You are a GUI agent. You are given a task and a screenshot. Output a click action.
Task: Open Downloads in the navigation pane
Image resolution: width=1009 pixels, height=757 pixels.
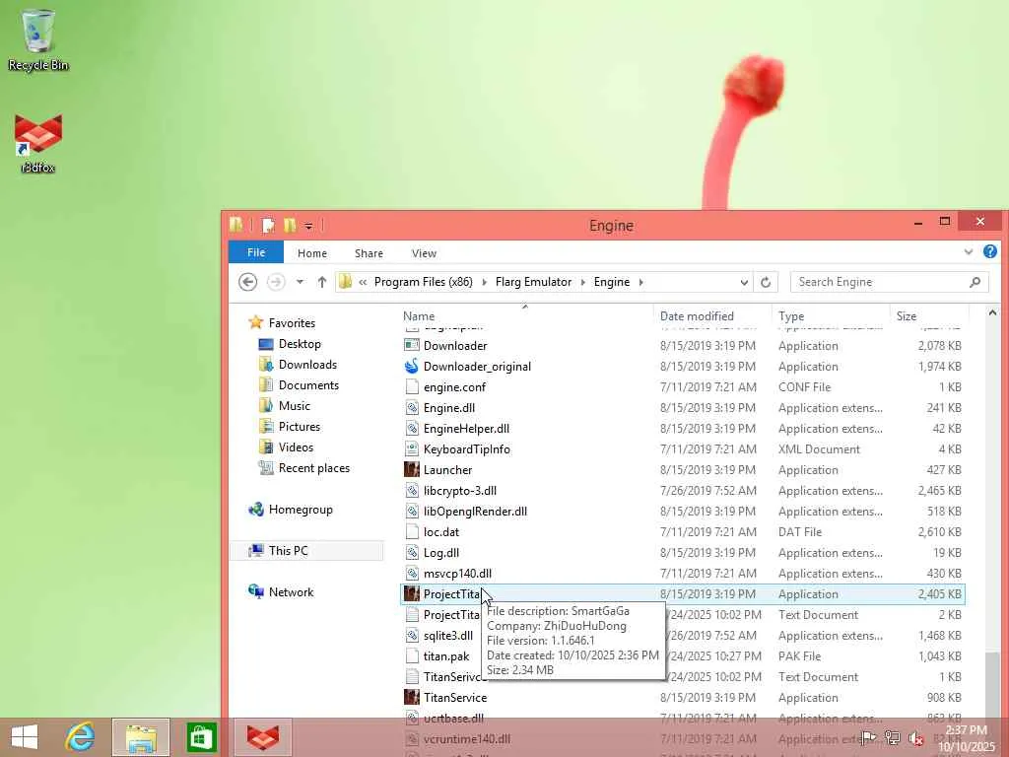click(x=307, y=365)
